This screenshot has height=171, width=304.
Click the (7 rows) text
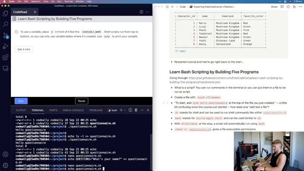(180, 51)
